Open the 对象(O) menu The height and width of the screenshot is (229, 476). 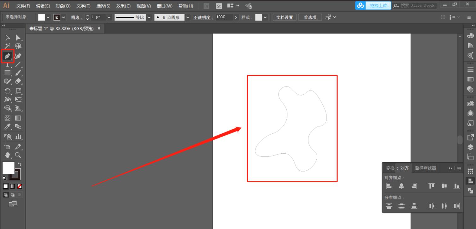[63, 6]
